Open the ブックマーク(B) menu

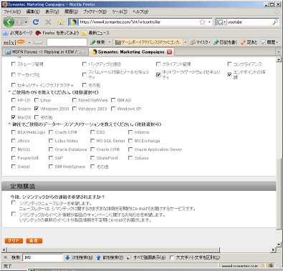pos(95,11)
